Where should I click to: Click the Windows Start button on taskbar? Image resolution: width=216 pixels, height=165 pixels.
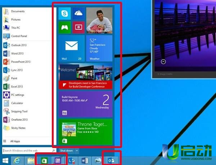tap(5, 161)
